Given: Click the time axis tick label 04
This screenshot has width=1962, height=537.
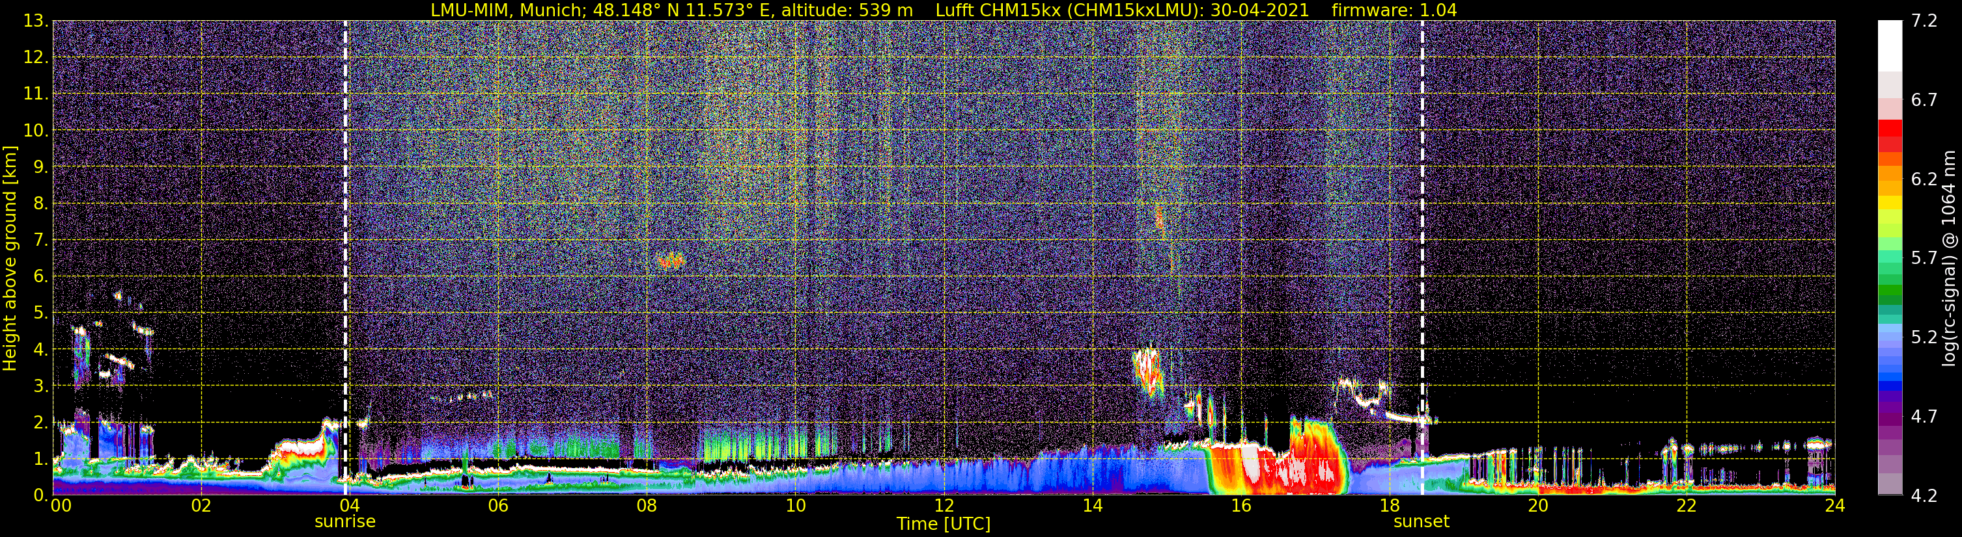Looking at the screenshot, I should coord(350,506).
